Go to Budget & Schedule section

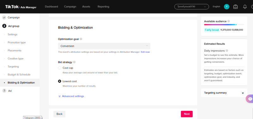[x=19, y=75]
